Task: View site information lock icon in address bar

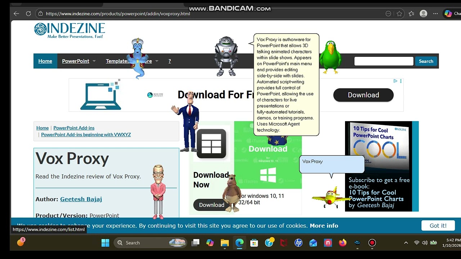Action: (41, 14)
